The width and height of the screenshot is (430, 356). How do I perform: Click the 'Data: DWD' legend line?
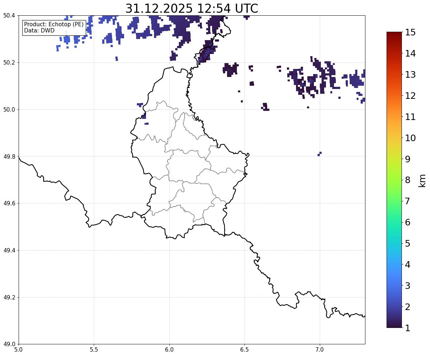pyautogui.click(x=39, y=30)
